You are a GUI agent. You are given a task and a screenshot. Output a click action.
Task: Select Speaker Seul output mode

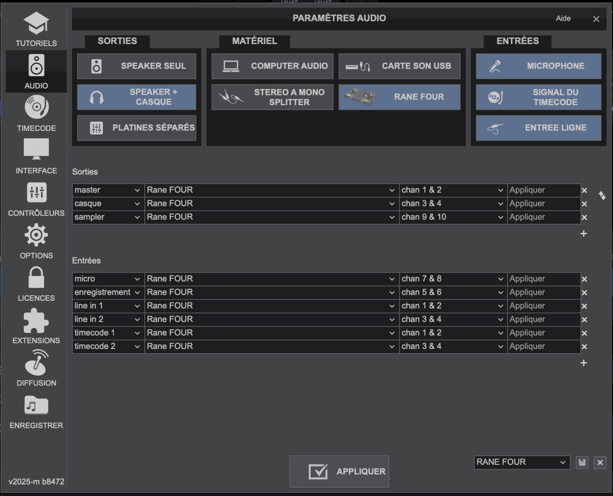136,66
